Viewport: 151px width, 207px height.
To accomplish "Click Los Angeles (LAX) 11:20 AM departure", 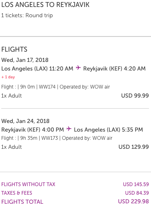I will coord(37,68).
